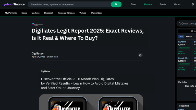
Task: Open the Yahoo Finance logo homepage
Action: pyautogui.click(x=14, y=5)
